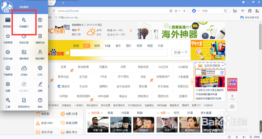Open the UC squirrel avatar logo
The image size is (262, 139).
(7, 7)
